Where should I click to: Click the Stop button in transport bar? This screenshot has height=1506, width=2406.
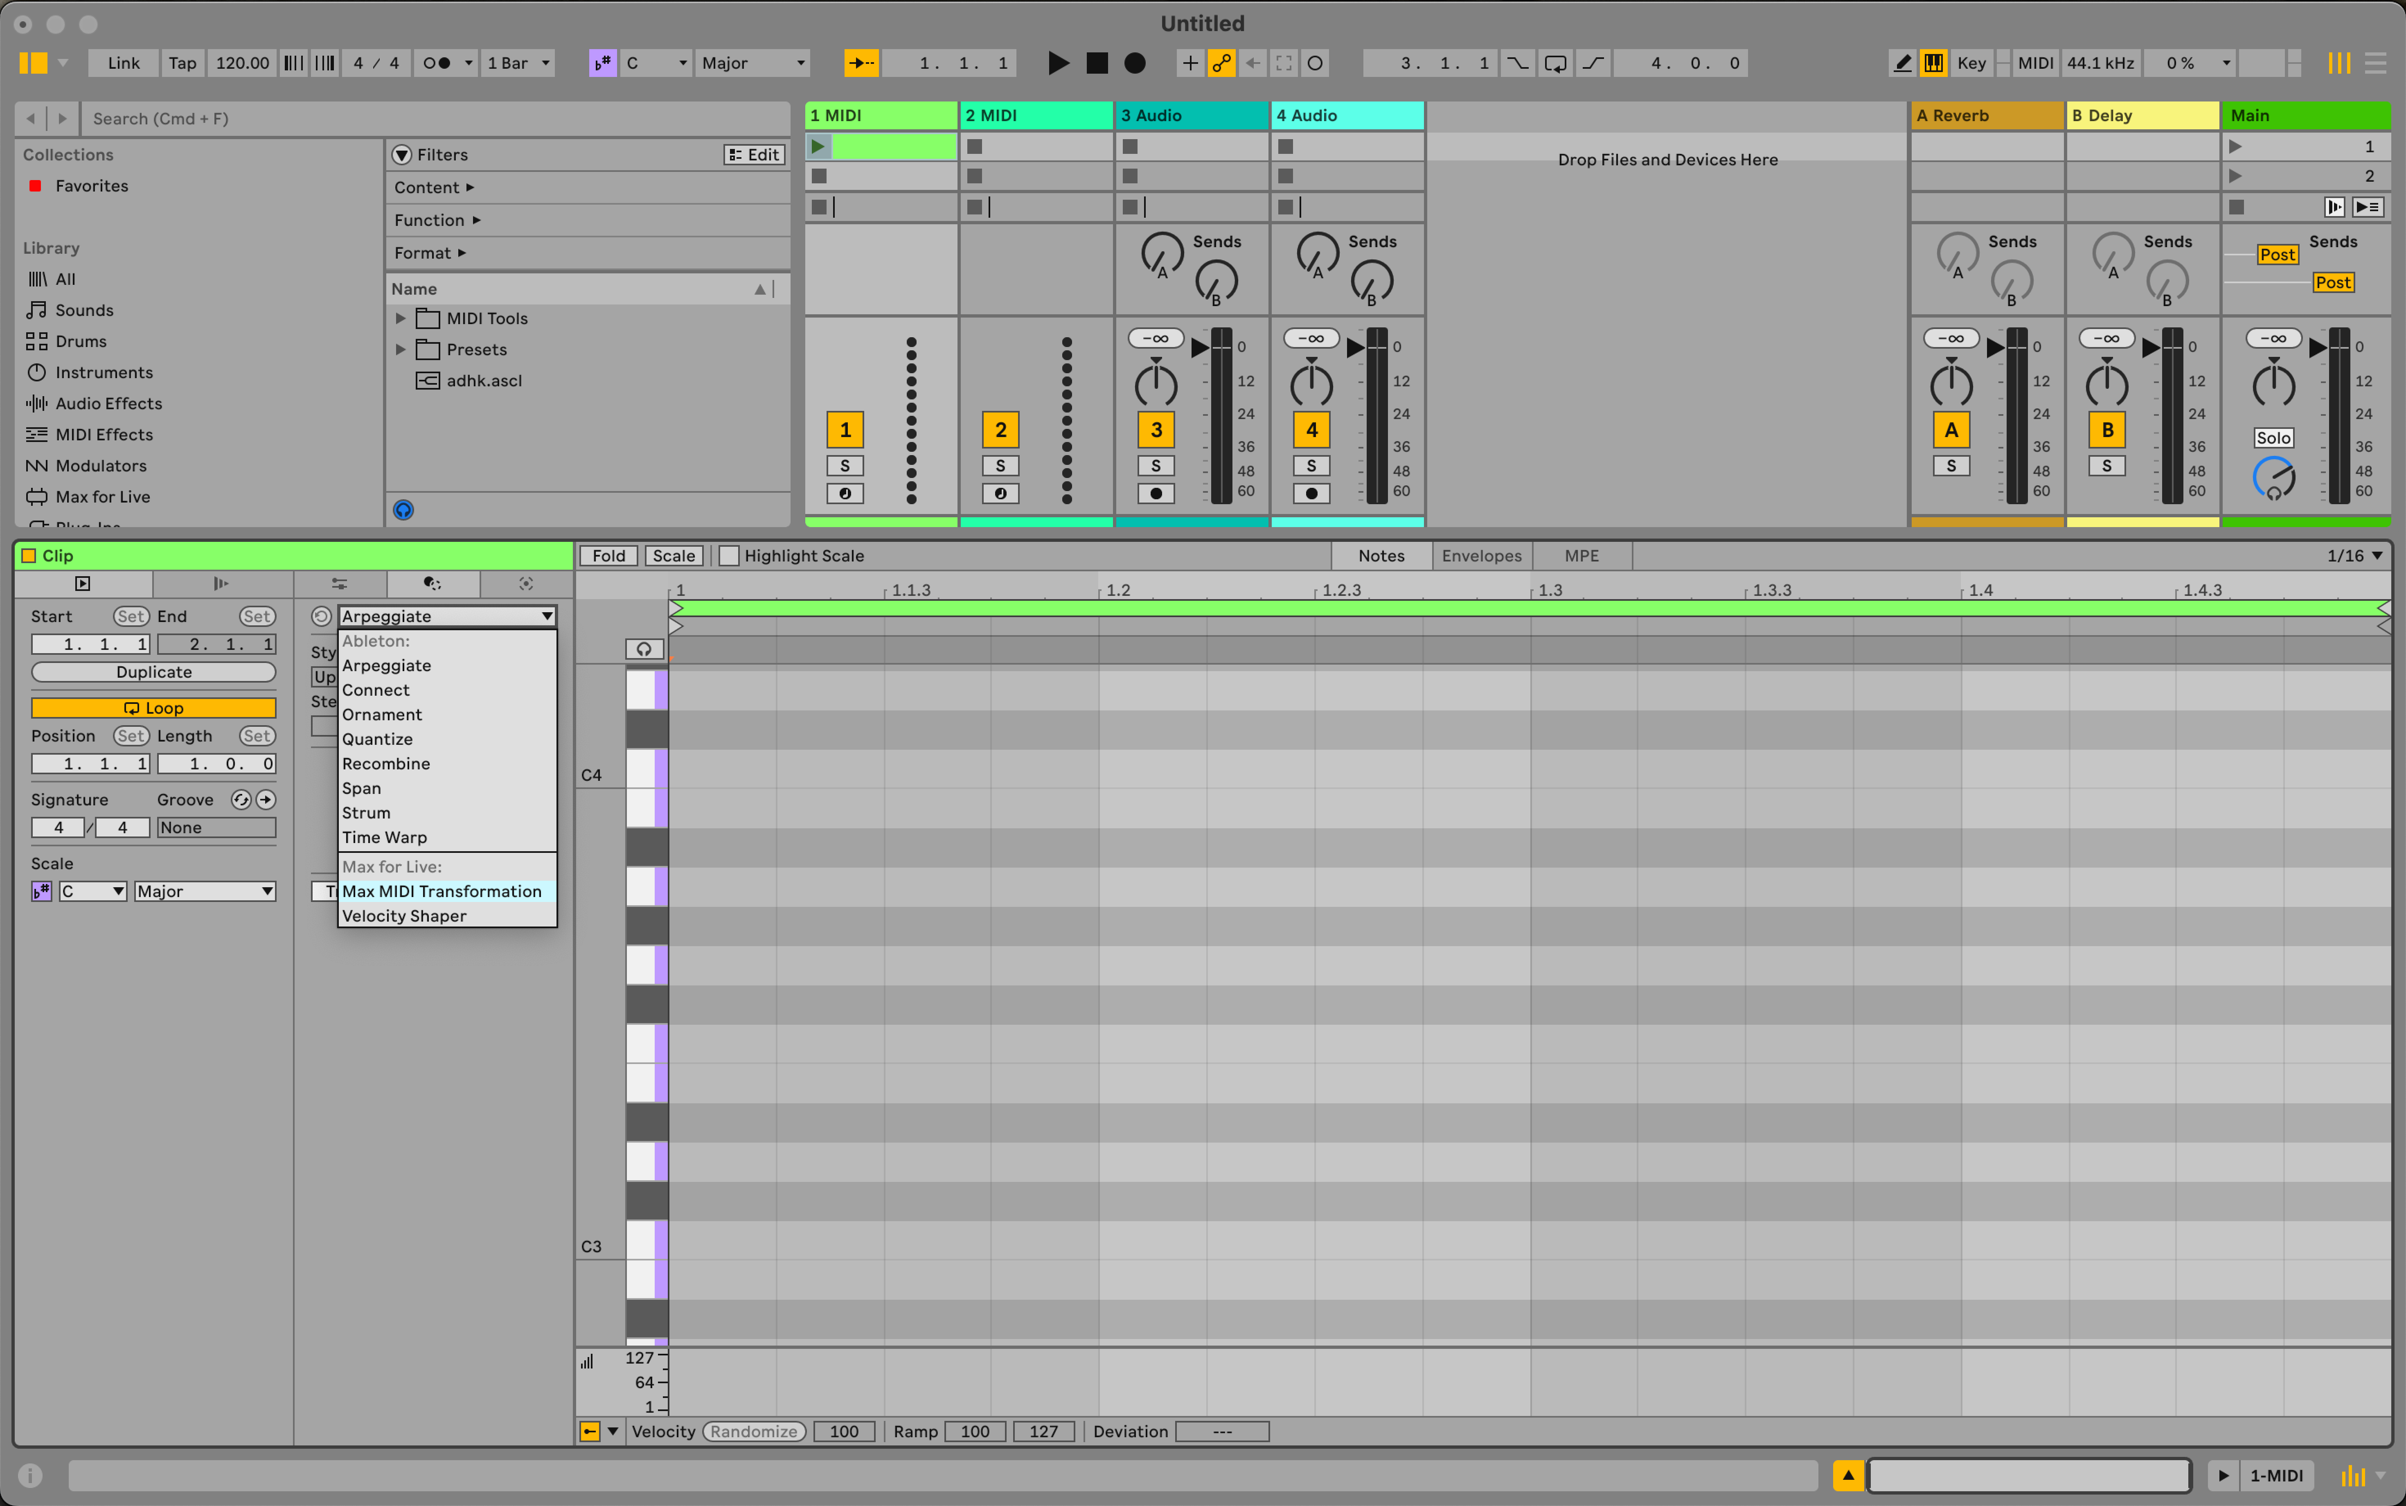click(x=1097, y=63)
